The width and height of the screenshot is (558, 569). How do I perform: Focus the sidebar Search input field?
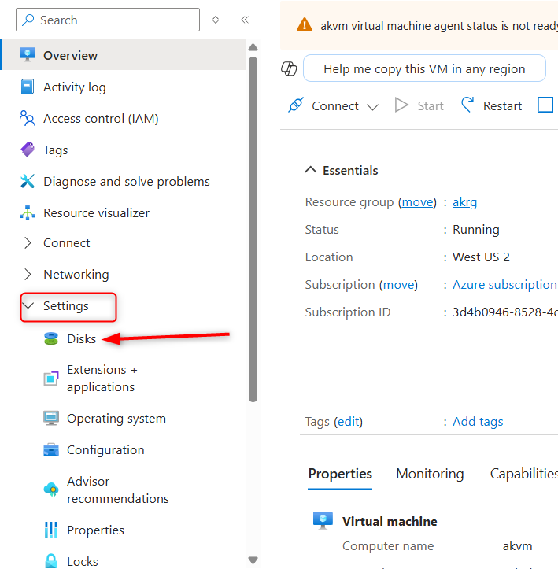(109, 20)
